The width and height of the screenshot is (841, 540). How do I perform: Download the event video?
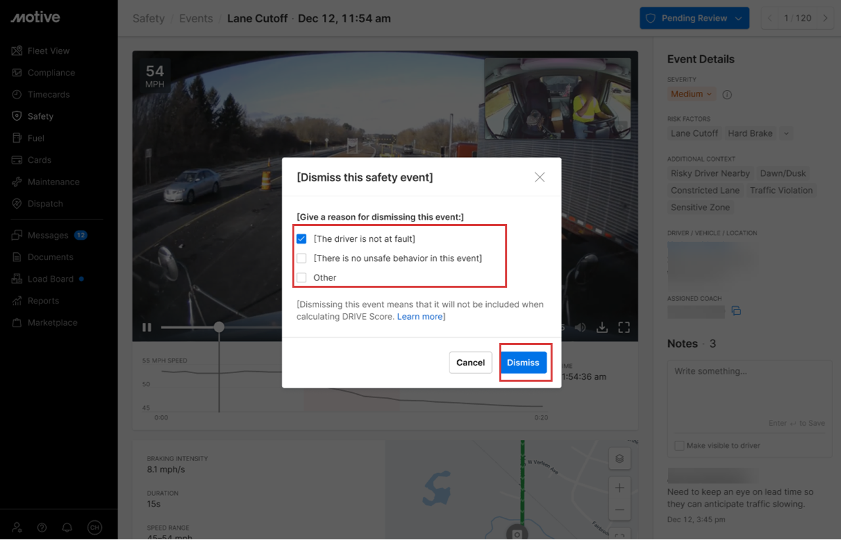click(x=602, y=327)
